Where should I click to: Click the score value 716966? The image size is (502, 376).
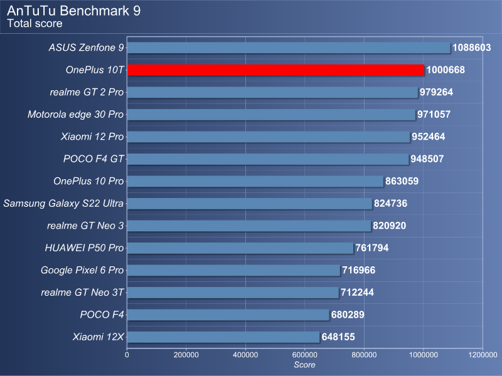358,271
